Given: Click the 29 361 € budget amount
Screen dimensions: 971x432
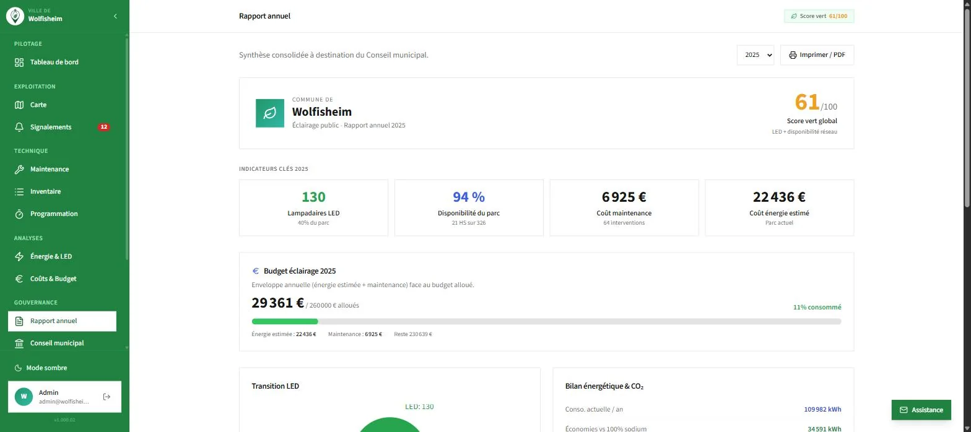Looking at the screenshot, I should pos(277,303).
